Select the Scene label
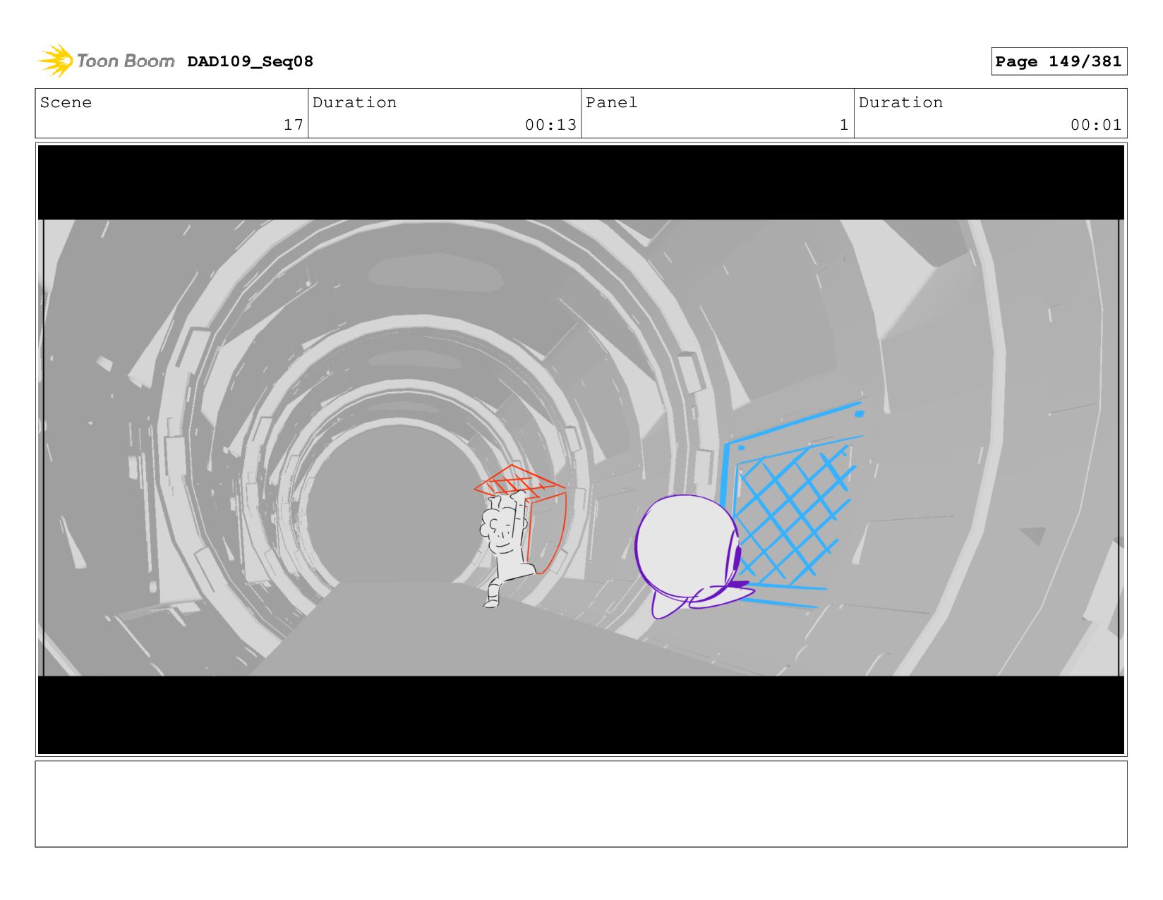This screenshot has width=1163, height=900. pos(66,102)
